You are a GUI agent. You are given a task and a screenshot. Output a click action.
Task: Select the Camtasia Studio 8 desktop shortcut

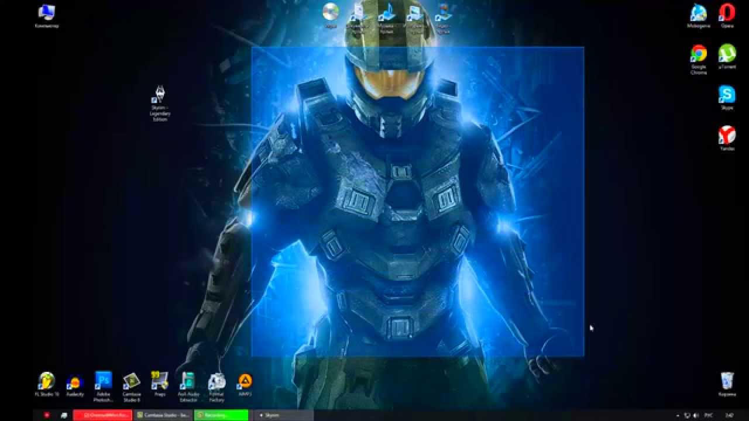pos(131,387)
